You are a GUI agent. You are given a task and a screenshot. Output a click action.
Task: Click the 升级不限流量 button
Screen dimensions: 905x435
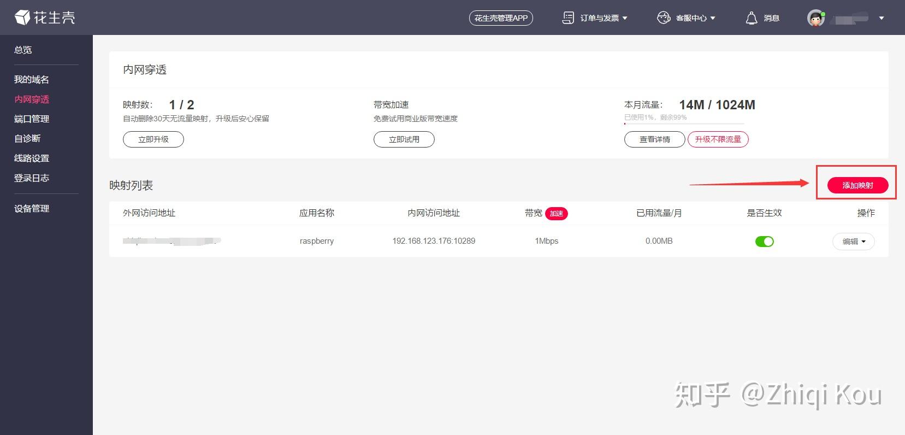tap(718, 139)
